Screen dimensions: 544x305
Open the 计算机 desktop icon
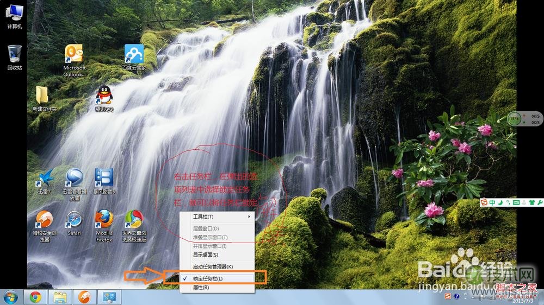(x=15, y=17)
